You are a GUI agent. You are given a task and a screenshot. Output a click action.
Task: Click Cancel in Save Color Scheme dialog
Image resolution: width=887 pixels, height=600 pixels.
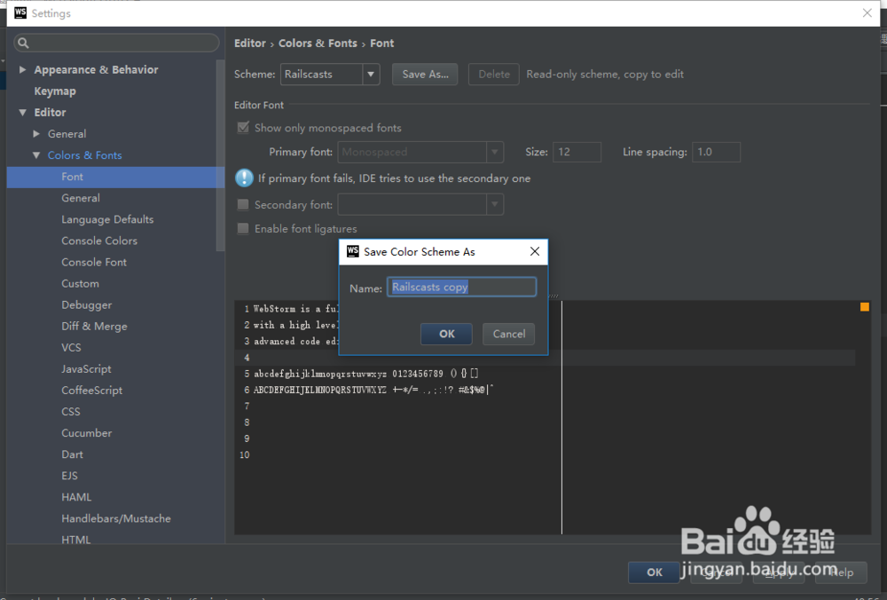coord(508,334)
